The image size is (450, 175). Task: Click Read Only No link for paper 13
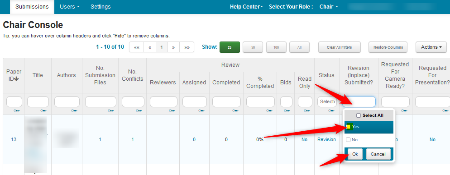(305, 139)
